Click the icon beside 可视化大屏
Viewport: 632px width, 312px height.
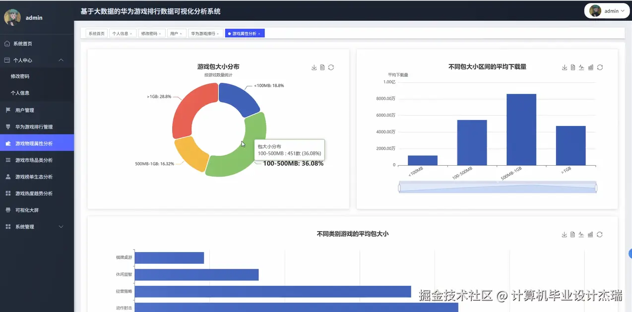click(x=7, y=210)
